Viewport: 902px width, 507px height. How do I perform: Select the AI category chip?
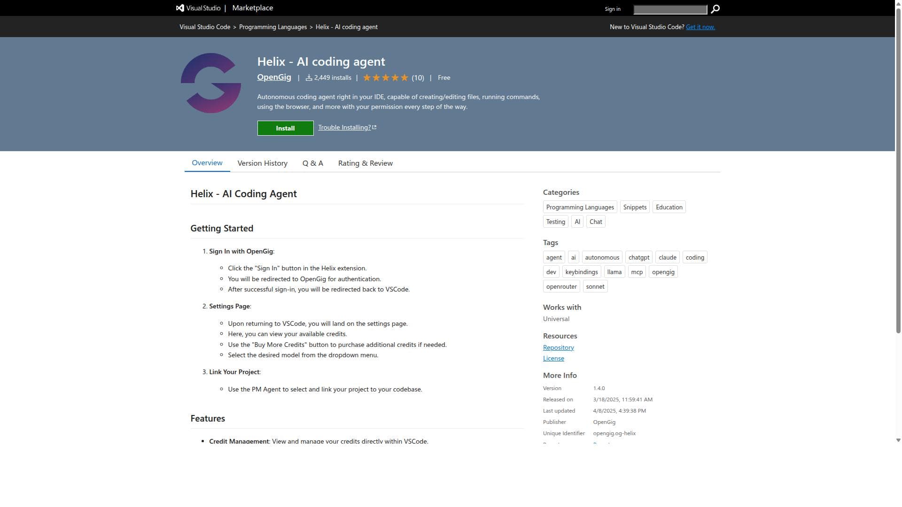[577, 222]
